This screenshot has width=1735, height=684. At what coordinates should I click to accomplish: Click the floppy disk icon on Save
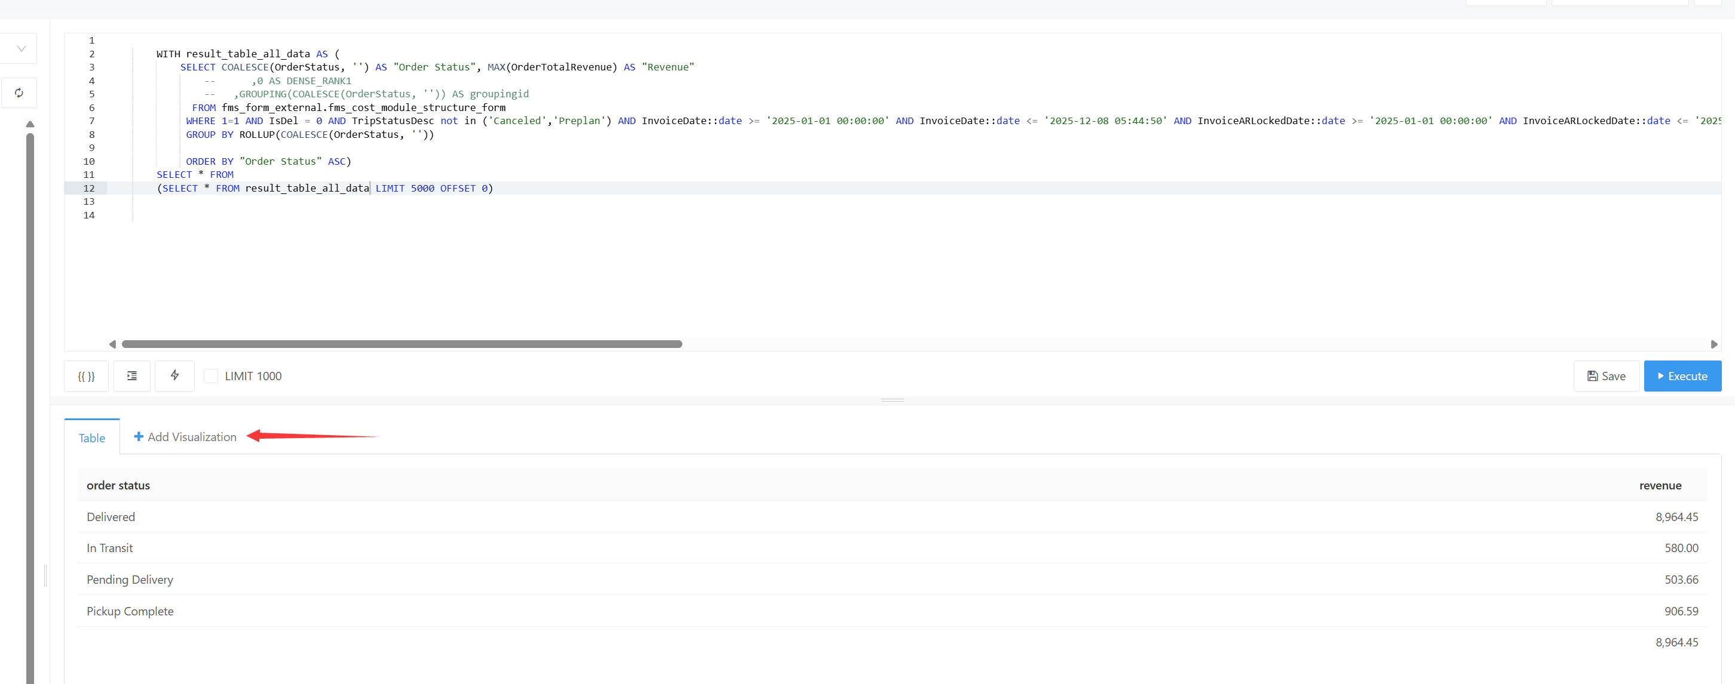click(x=1592, y=376)
